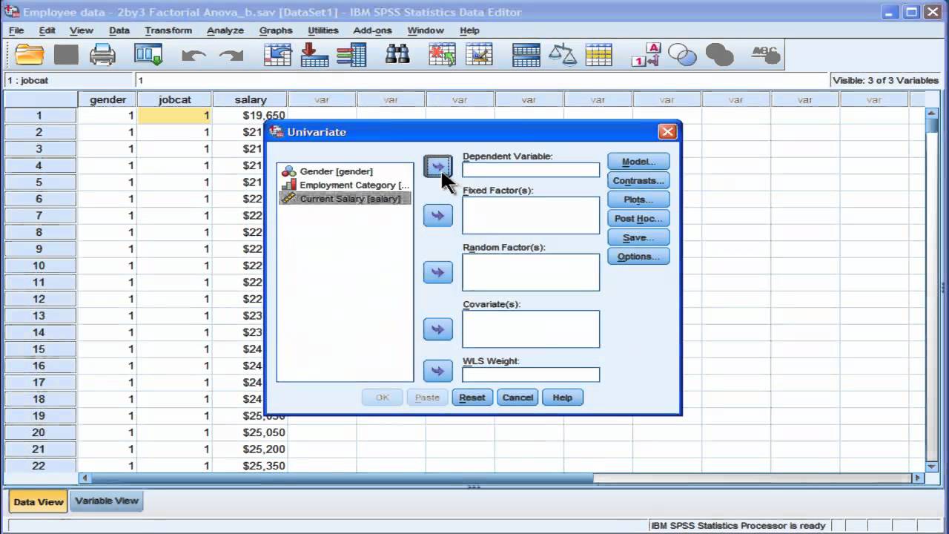
Task: Click the Random Factor(s) list box
Action: [531, 272]
